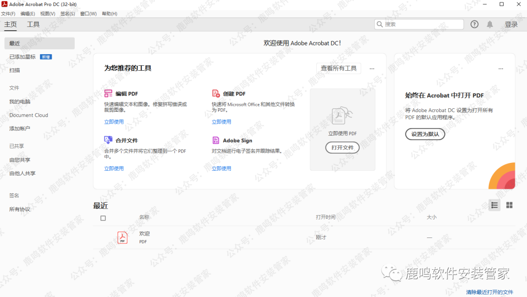The width and height of the screenshot is (527, 297).
Task: Click the 搜索 search field
Action: point(423,24)
